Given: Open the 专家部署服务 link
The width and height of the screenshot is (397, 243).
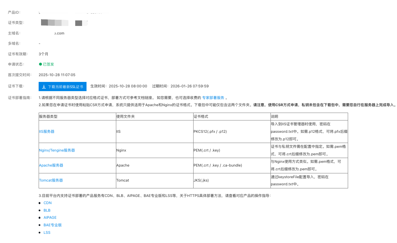Looking at the screenshot, I should tap(213, 98).
